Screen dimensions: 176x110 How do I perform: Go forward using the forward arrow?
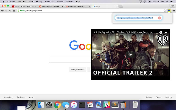[x=6, y=10]
